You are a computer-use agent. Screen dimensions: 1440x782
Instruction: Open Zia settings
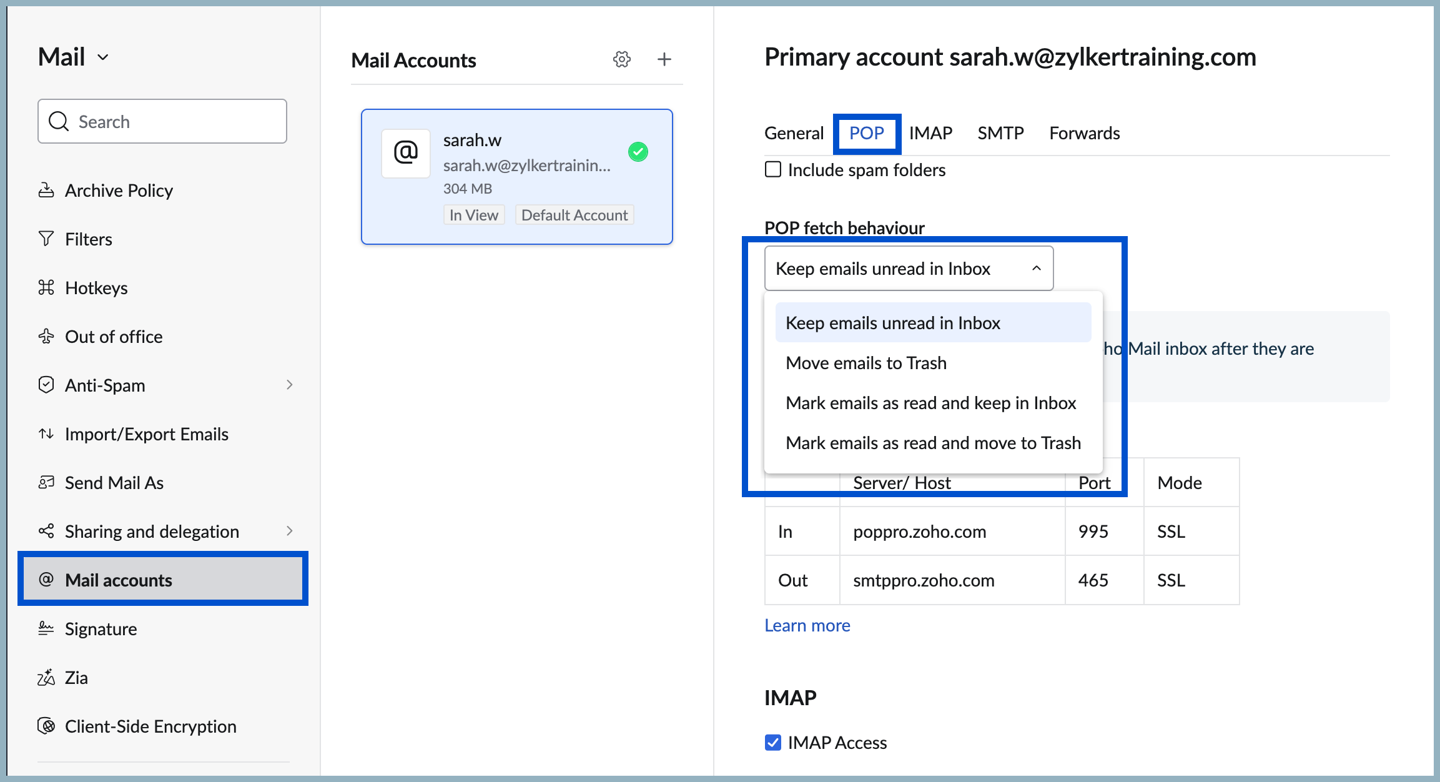(76, 678)
